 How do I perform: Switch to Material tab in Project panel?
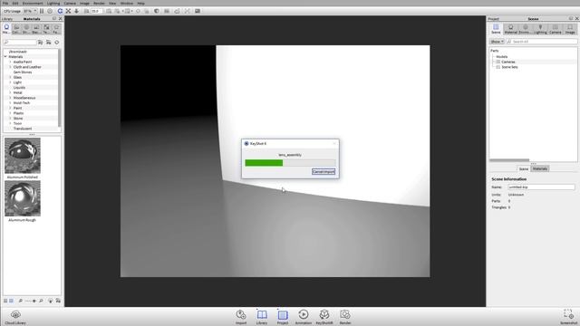[x=511, y=29]
